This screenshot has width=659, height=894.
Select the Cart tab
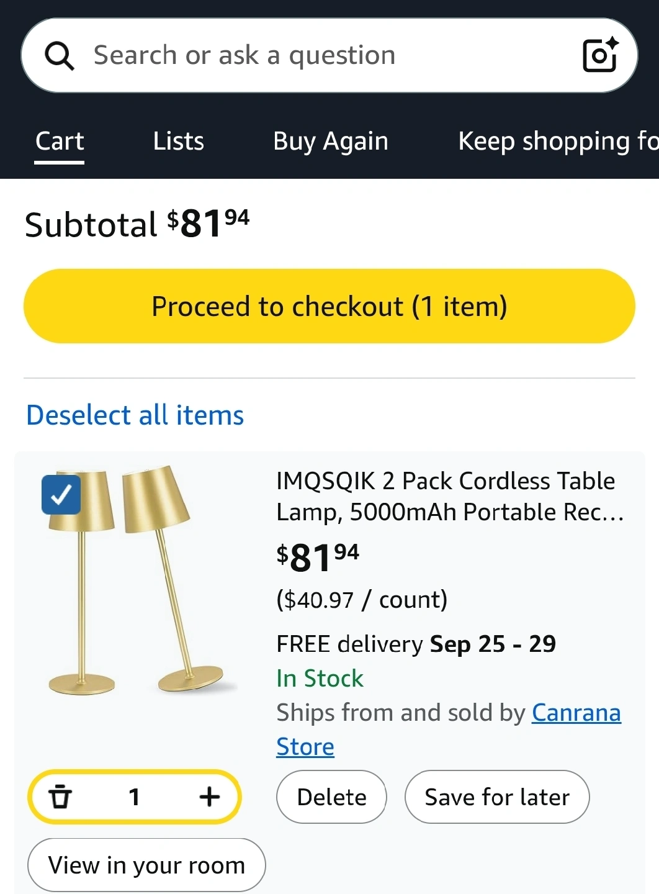(60, 142)
